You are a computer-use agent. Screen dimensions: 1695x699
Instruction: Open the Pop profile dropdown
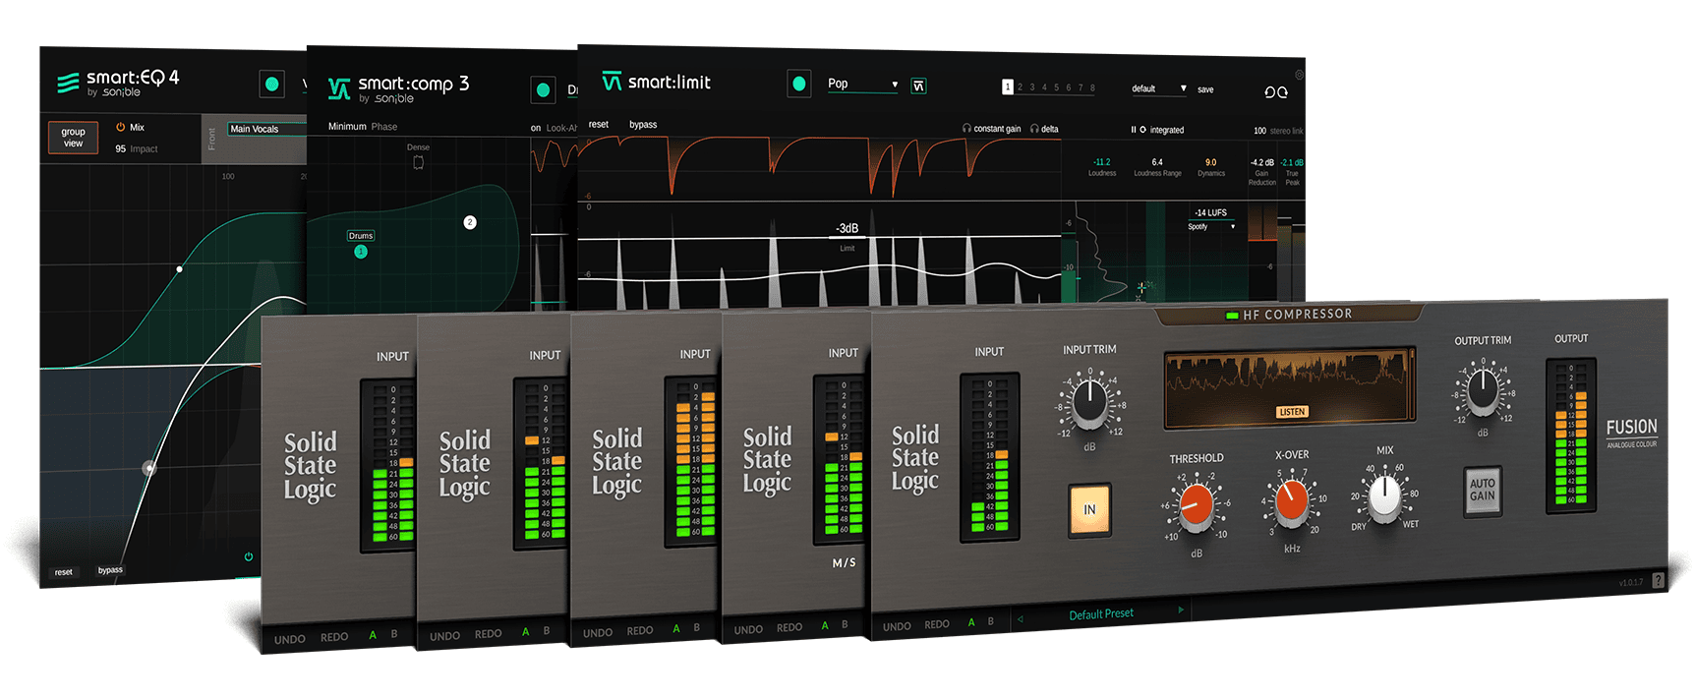point(862,85)
